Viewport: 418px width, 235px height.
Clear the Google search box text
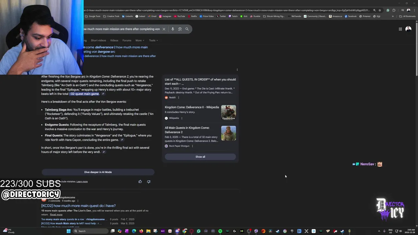pyautogui.click(x=164, y=29)
